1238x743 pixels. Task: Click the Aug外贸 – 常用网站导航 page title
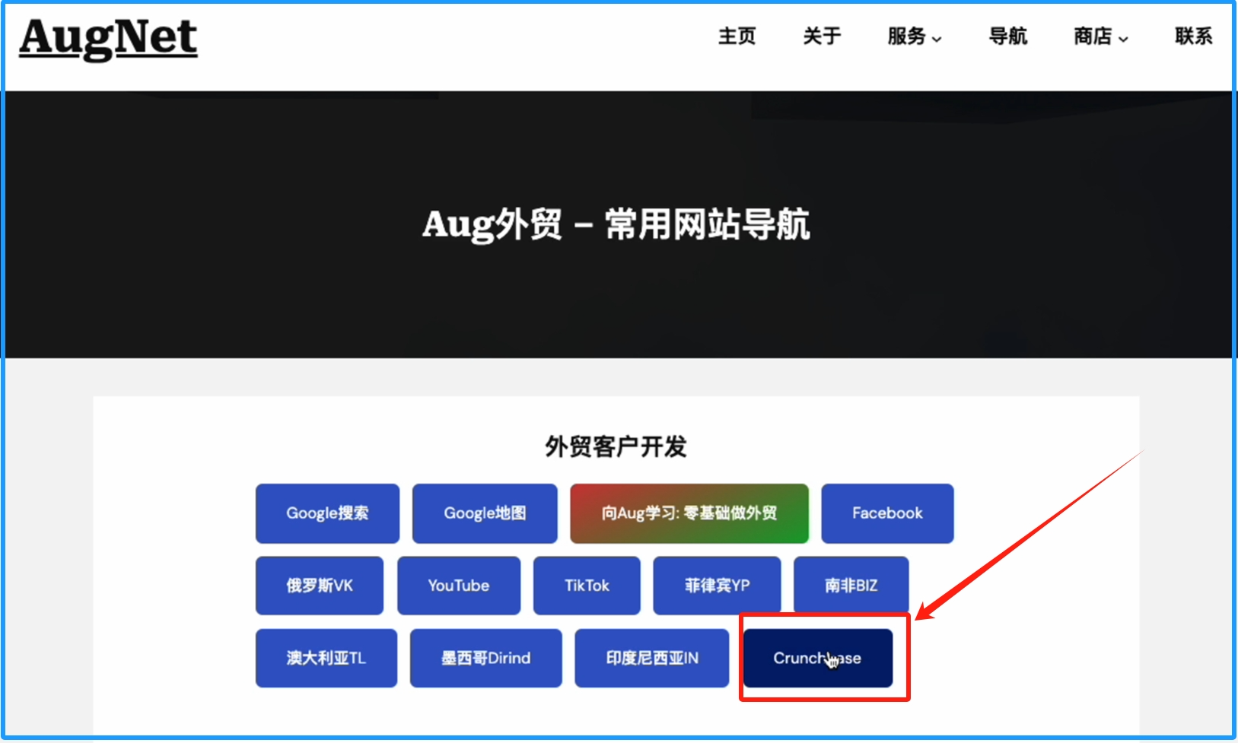click(x=616, y=224)
